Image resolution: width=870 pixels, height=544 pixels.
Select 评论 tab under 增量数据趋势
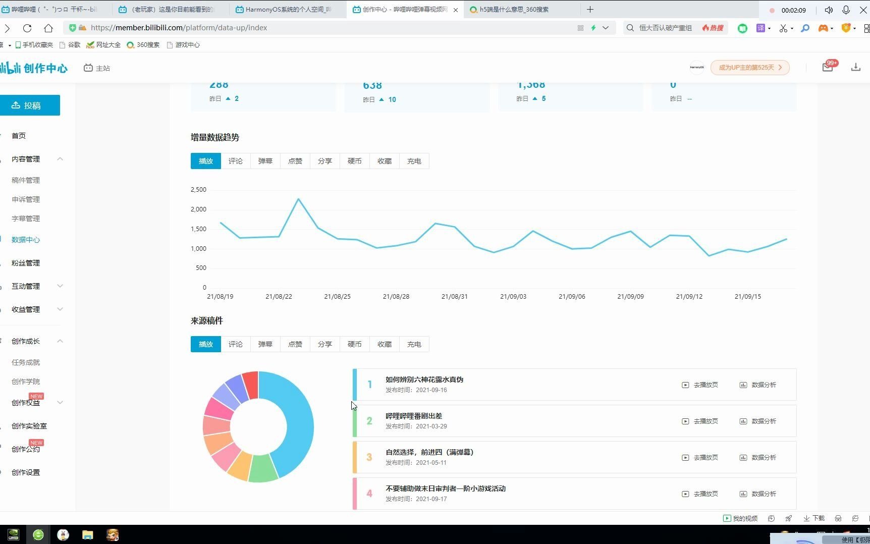[x=236, y=161]
